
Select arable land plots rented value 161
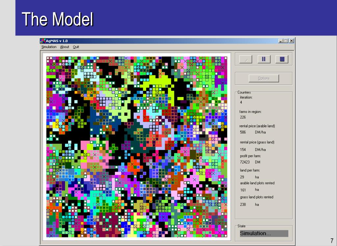click(243, 190)
